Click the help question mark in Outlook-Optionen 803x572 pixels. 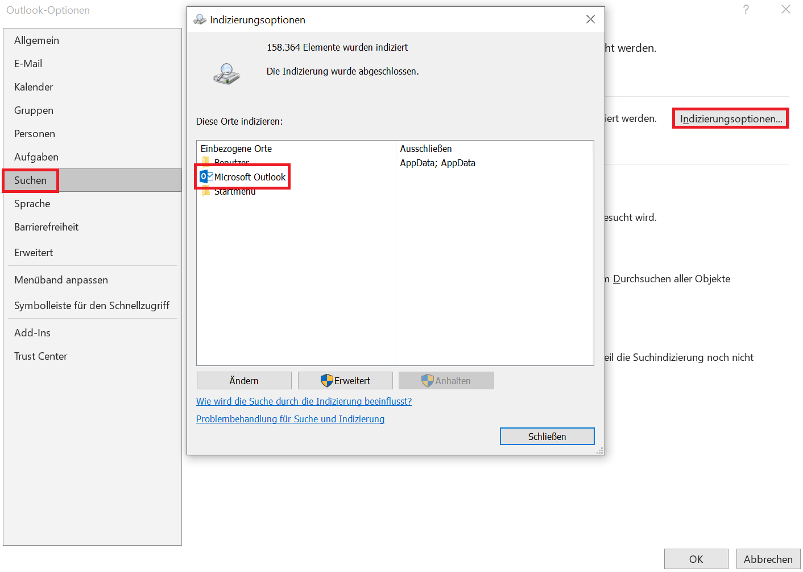746,10
